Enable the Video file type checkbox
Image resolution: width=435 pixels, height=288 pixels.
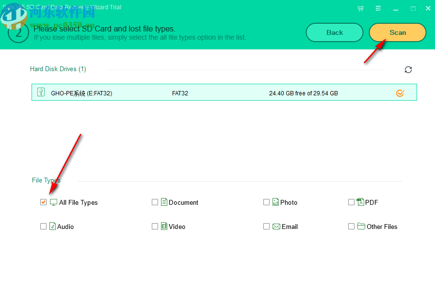(x=155, y=226)
